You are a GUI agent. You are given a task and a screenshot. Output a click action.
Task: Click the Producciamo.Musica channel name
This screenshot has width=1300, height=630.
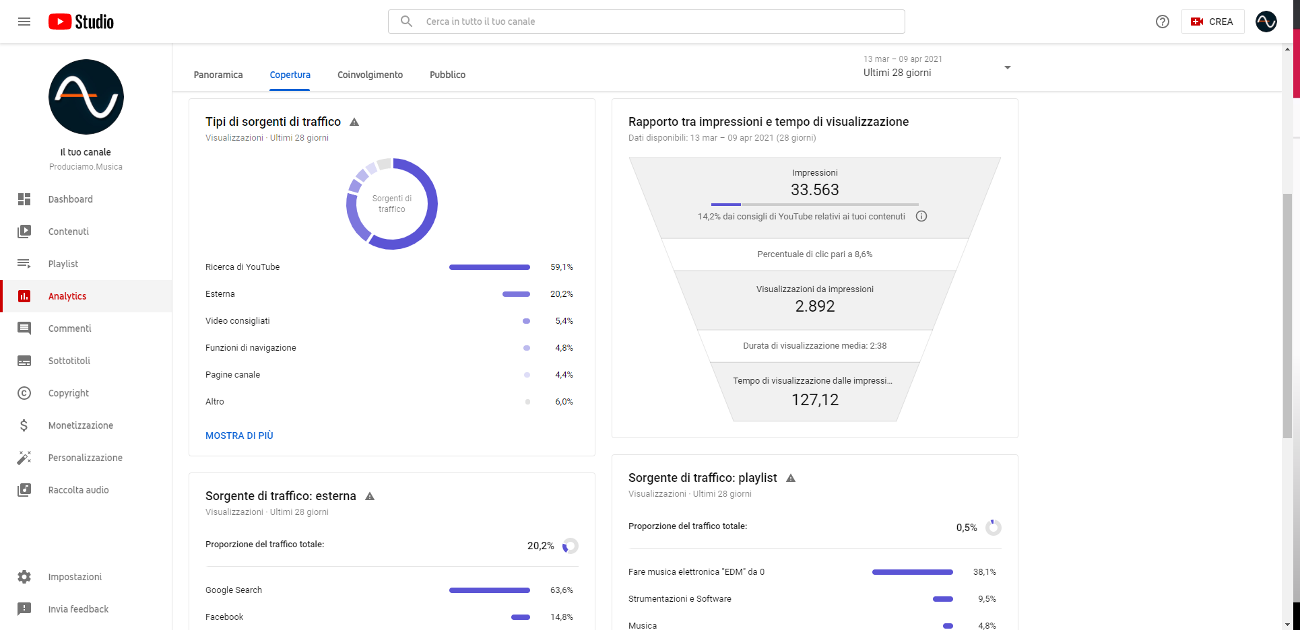click(86, 167)
